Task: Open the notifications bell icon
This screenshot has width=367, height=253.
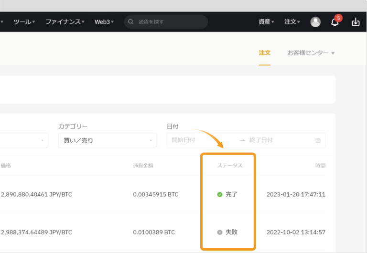Action: pos(335,22)
